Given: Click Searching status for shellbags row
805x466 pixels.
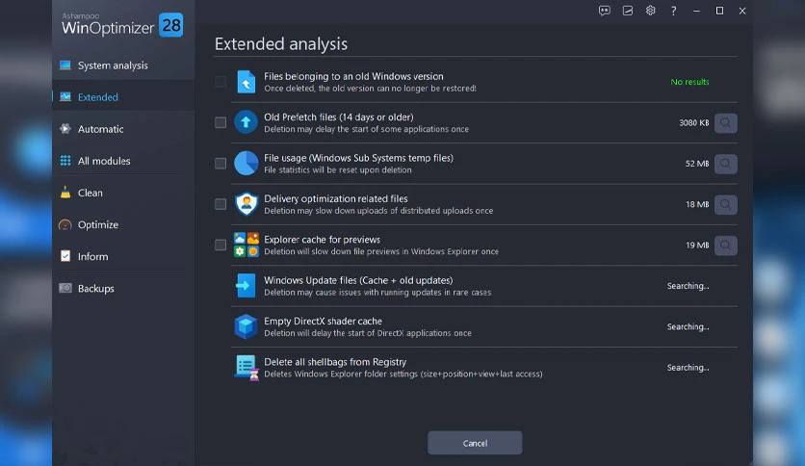Looking at the screenshot, I should coord(688,368).
